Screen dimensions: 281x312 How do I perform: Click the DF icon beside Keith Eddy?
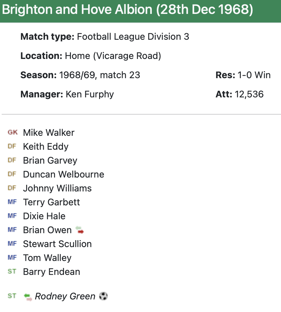pyautogui.click(x=12, y=146)
